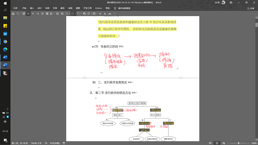
Task: Open the 文件 menu
Action: [15, 8]
